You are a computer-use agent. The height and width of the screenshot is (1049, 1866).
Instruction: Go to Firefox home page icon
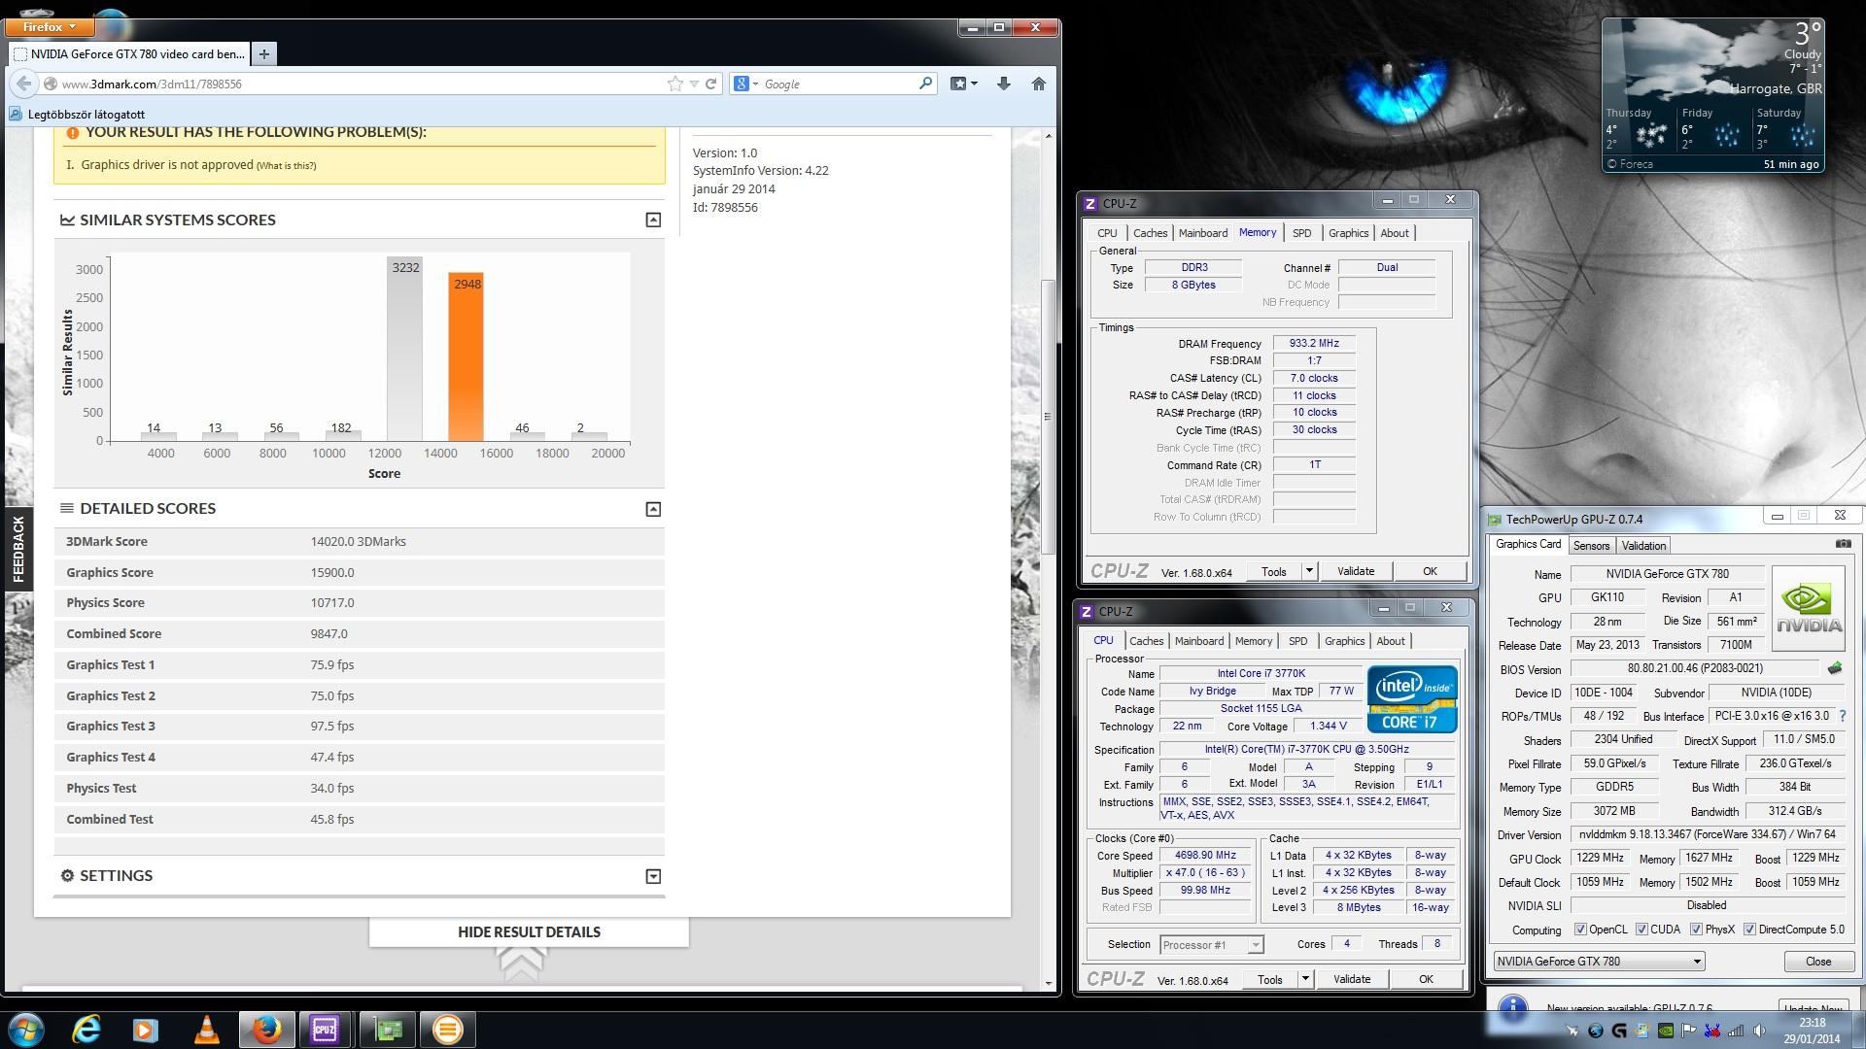[x=1038, y=84]
